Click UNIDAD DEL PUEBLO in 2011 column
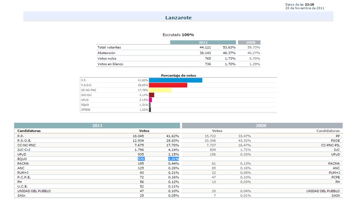Viewport: 358px width, 214px height. point(34,191)
